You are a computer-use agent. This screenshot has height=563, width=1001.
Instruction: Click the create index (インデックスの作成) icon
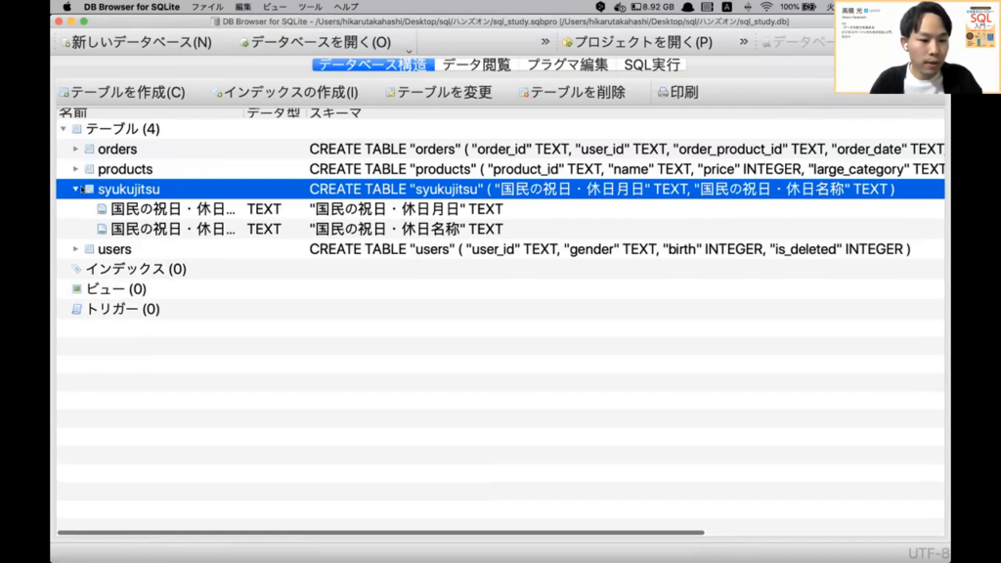217,93
